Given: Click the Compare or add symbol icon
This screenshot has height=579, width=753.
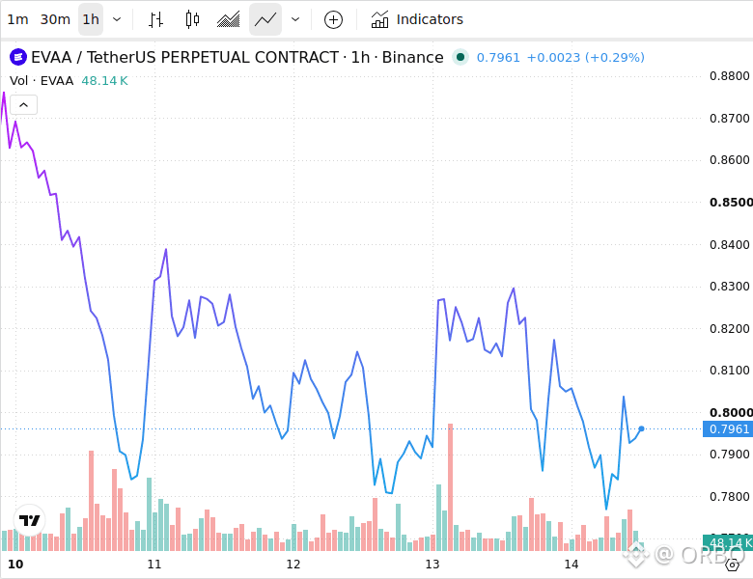Looking at the screenshot, I should click(333, 19).
